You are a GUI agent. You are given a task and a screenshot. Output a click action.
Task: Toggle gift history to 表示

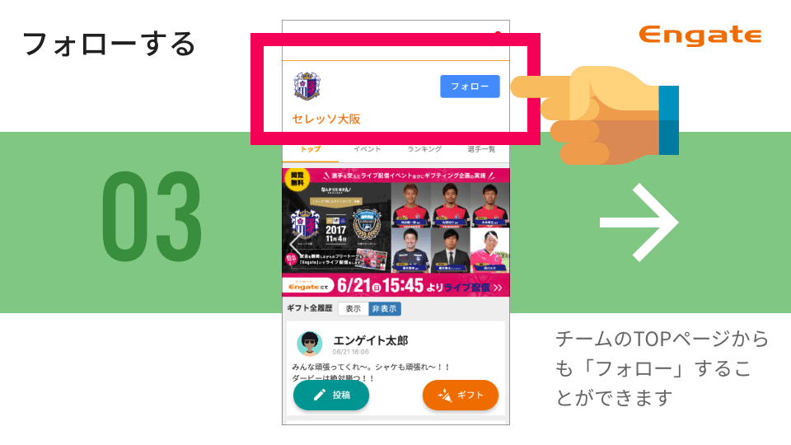(x=353, y=309)
